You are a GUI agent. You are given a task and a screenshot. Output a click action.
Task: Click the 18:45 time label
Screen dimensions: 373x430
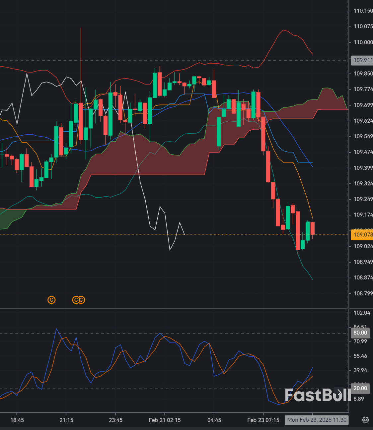(17, 420)
